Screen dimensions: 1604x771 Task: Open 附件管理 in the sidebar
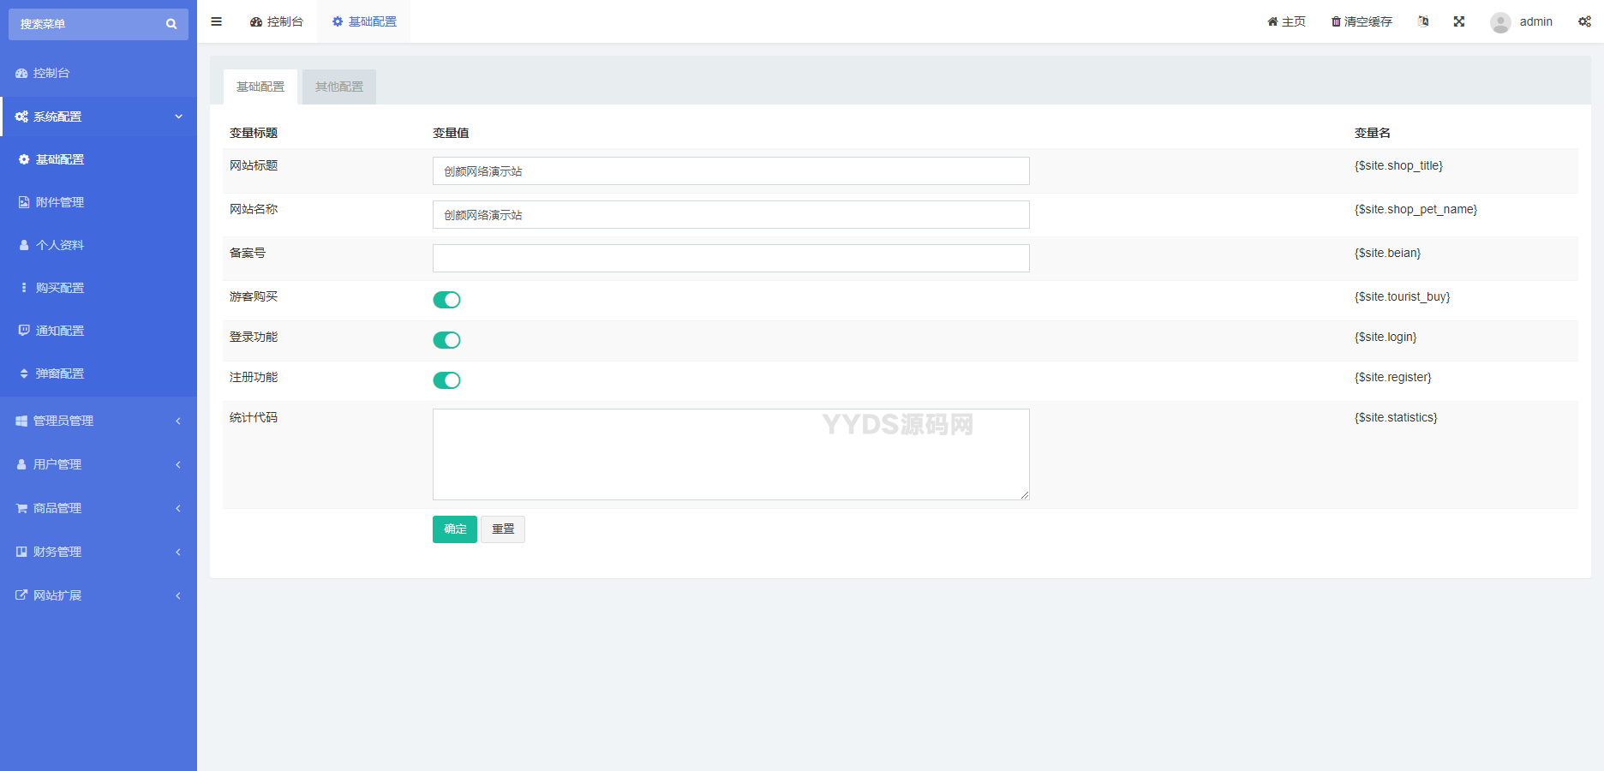60,202
